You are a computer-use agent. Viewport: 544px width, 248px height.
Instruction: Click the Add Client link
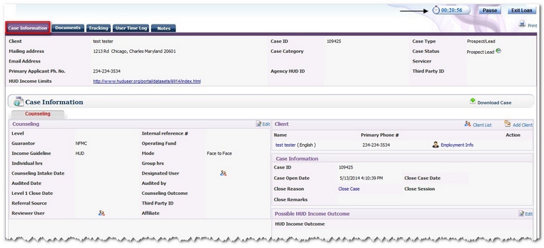pos(522,125)
